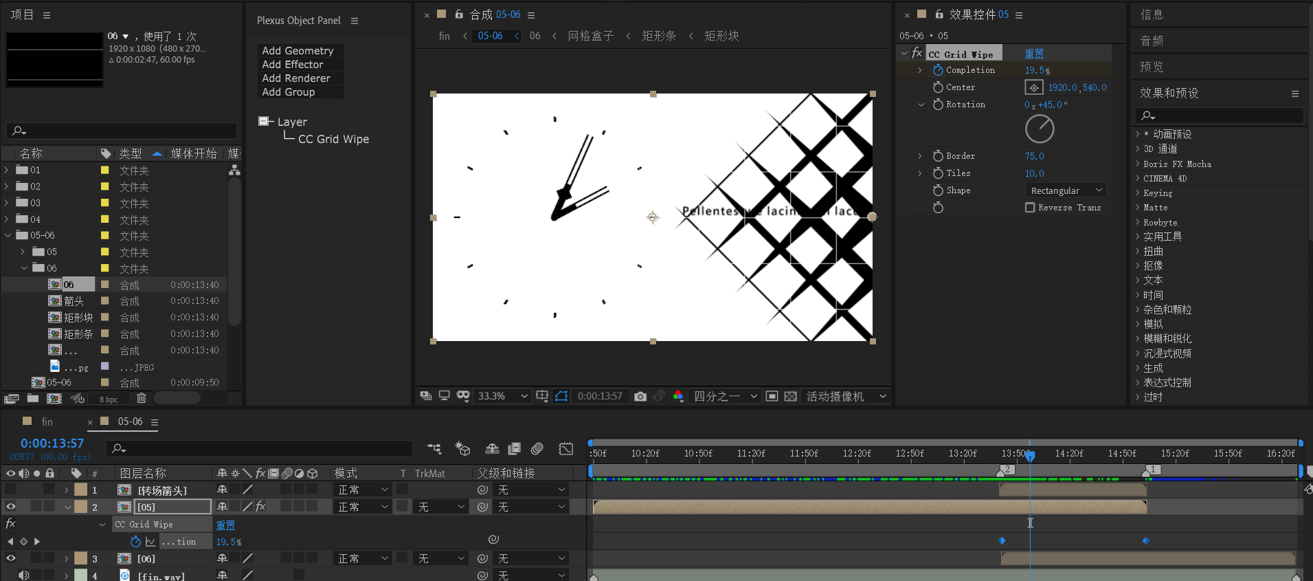Click the Tiles stopwatch icon
Screen dimensions: 1313x581
pyautogui.click(x=938, y=173)
